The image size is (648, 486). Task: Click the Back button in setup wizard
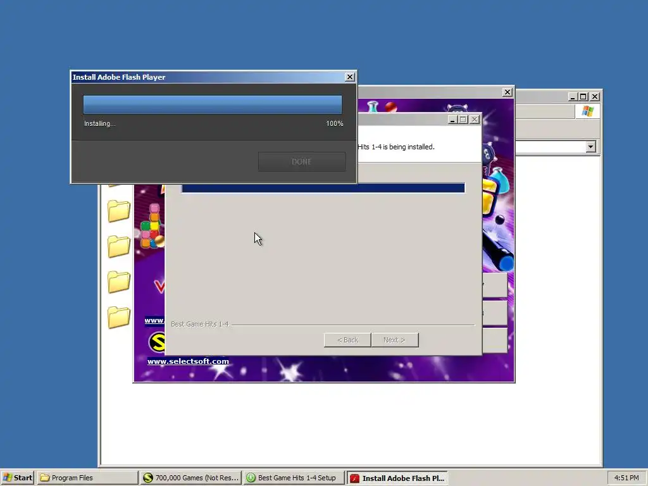pos(347,340)
